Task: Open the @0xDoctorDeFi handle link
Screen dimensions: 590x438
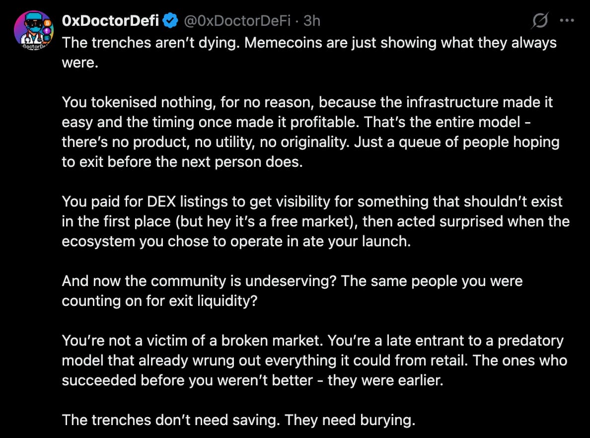Action: pyautogui.click(x=237, y=21)
